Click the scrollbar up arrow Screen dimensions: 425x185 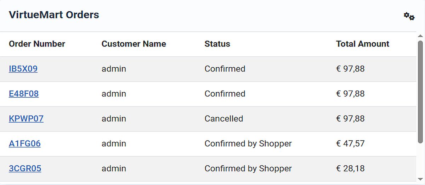[x=420, y=36]
